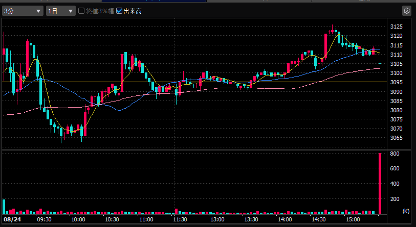Click the 3095 price axis label
The height and width of the screenshot is (227, 416).
397,82
